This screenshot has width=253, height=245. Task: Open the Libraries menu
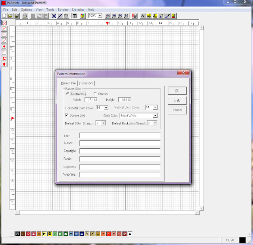click(78, 10)
